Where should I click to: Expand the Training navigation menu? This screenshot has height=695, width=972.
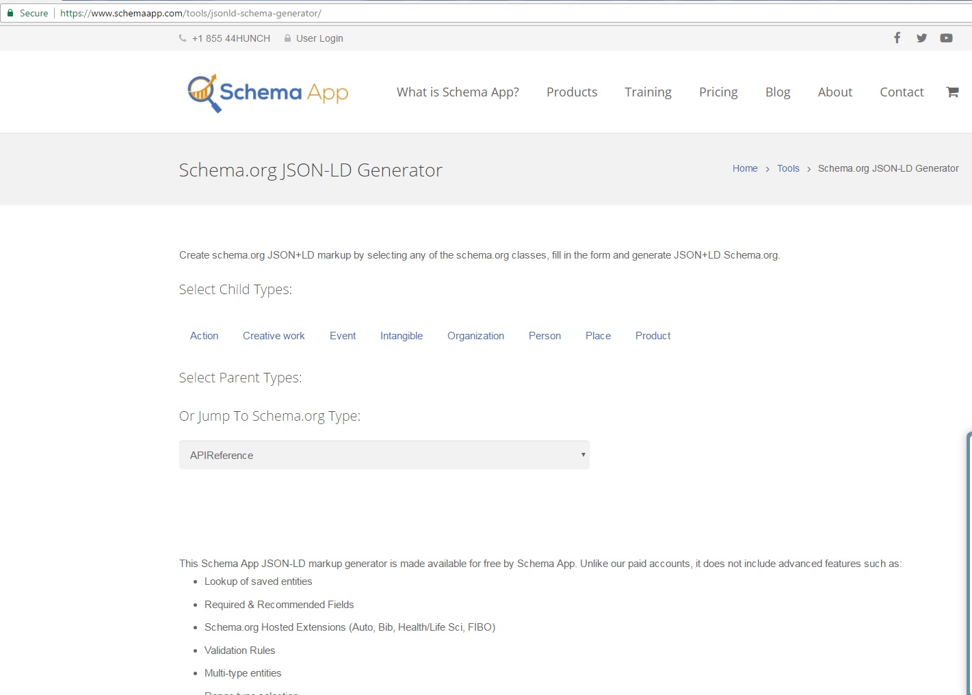648,92
